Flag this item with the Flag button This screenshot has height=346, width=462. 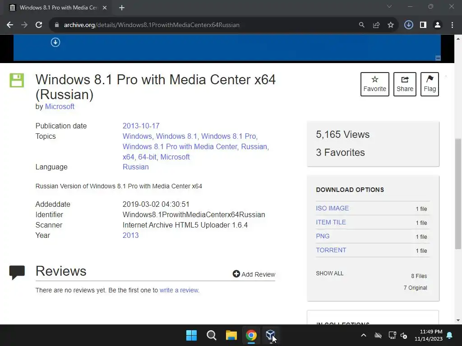pyautogui.click(x=430, y=84)
